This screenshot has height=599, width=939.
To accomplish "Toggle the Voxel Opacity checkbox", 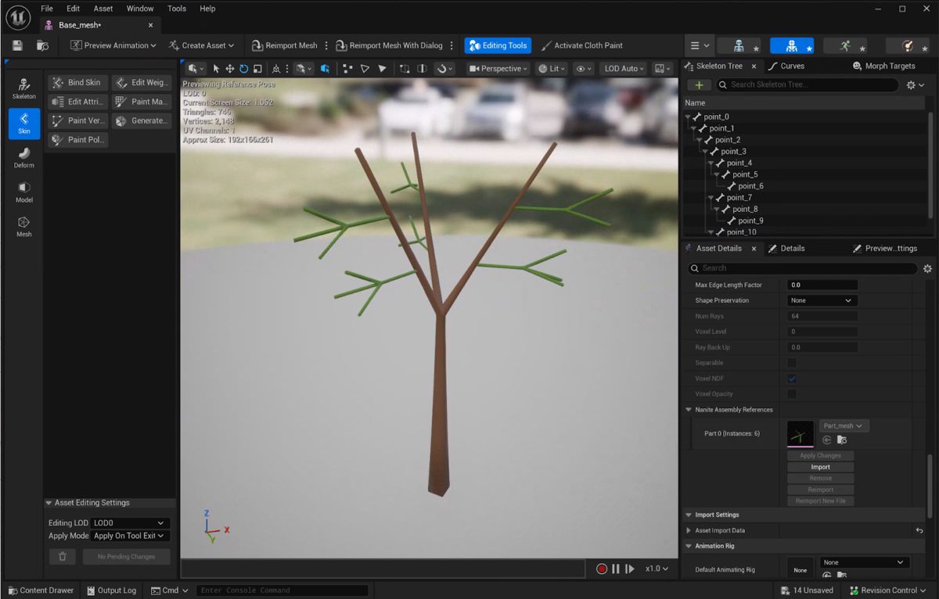I will click(x=792, y=394).
